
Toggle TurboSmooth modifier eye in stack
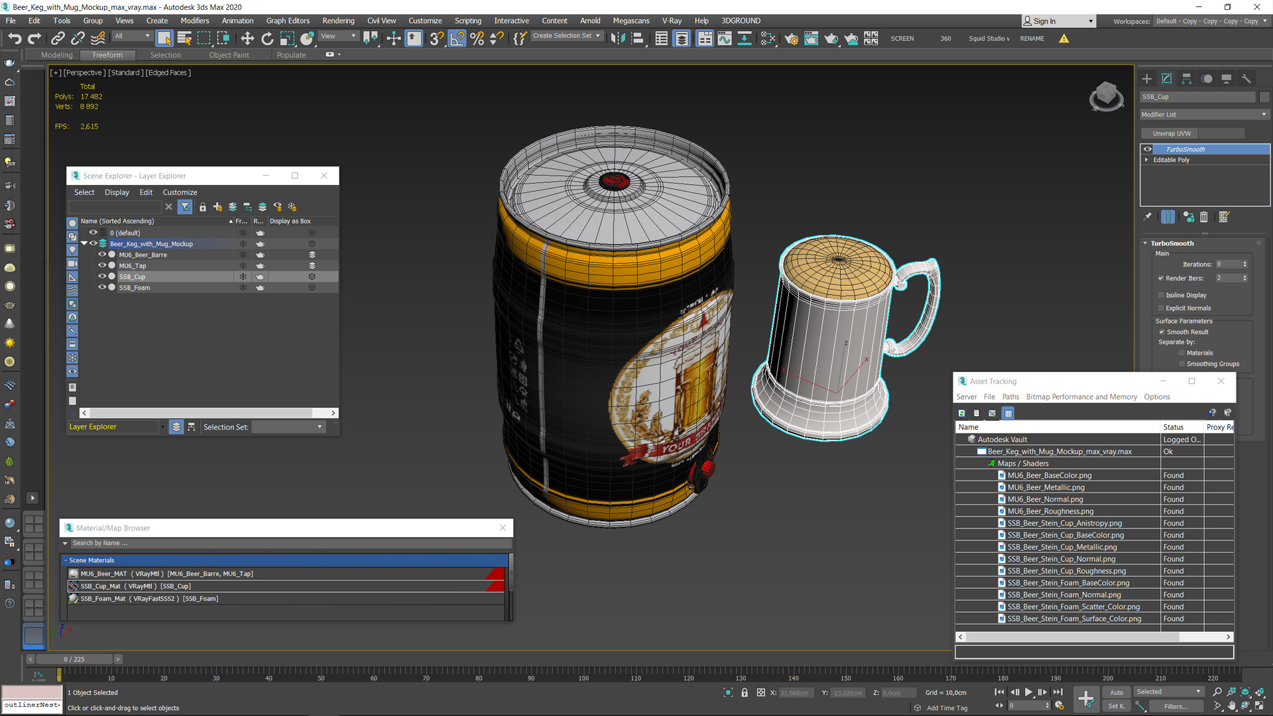click(1148, 149)
